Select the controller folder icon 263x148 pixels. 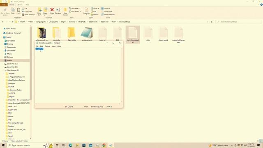point(57,33)
